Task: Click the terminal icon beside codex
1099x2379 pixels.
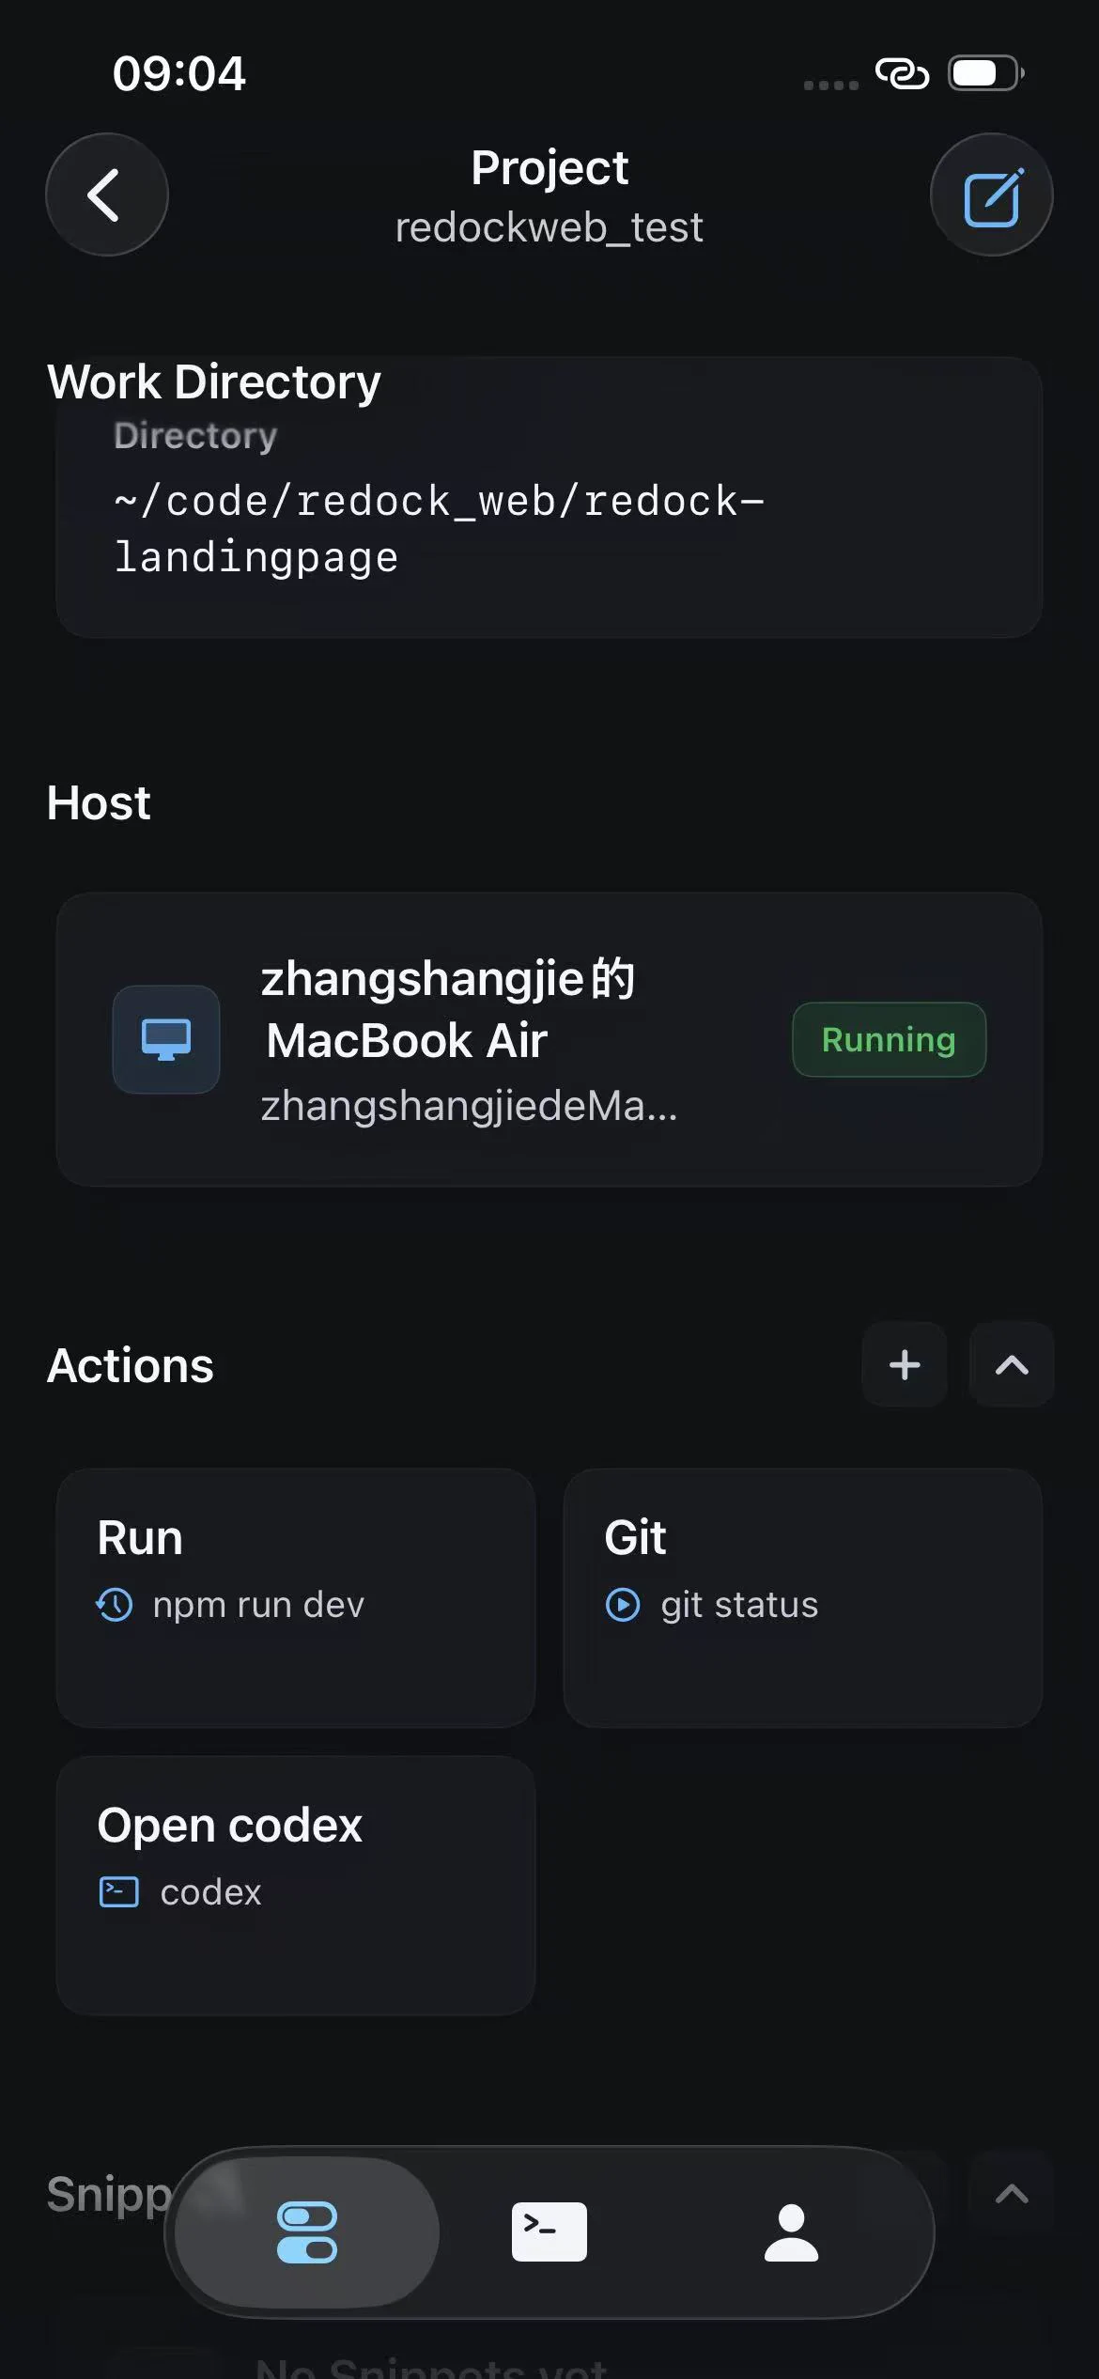Action: (x=119, y=1891)
